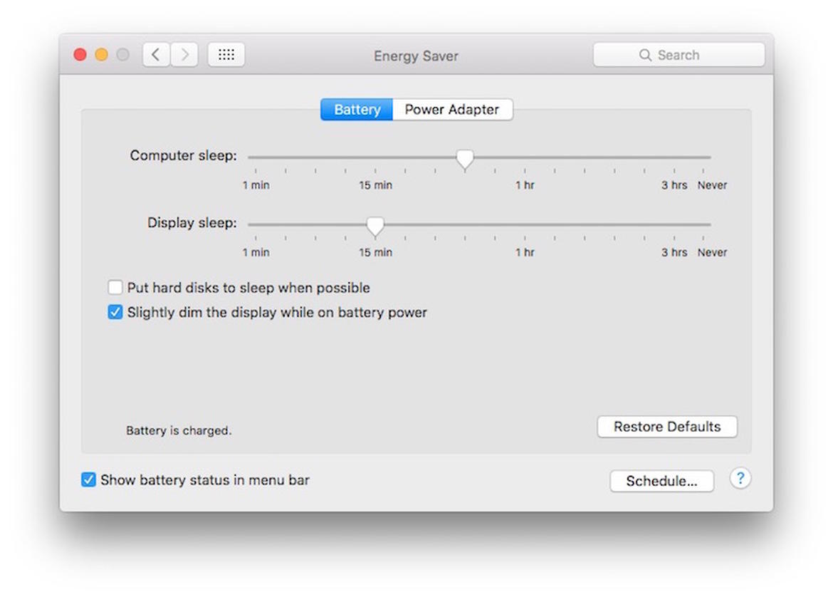Click the Computer sleep slider handle
Viewport: 833px width, 597px height.
click(465, 158)
